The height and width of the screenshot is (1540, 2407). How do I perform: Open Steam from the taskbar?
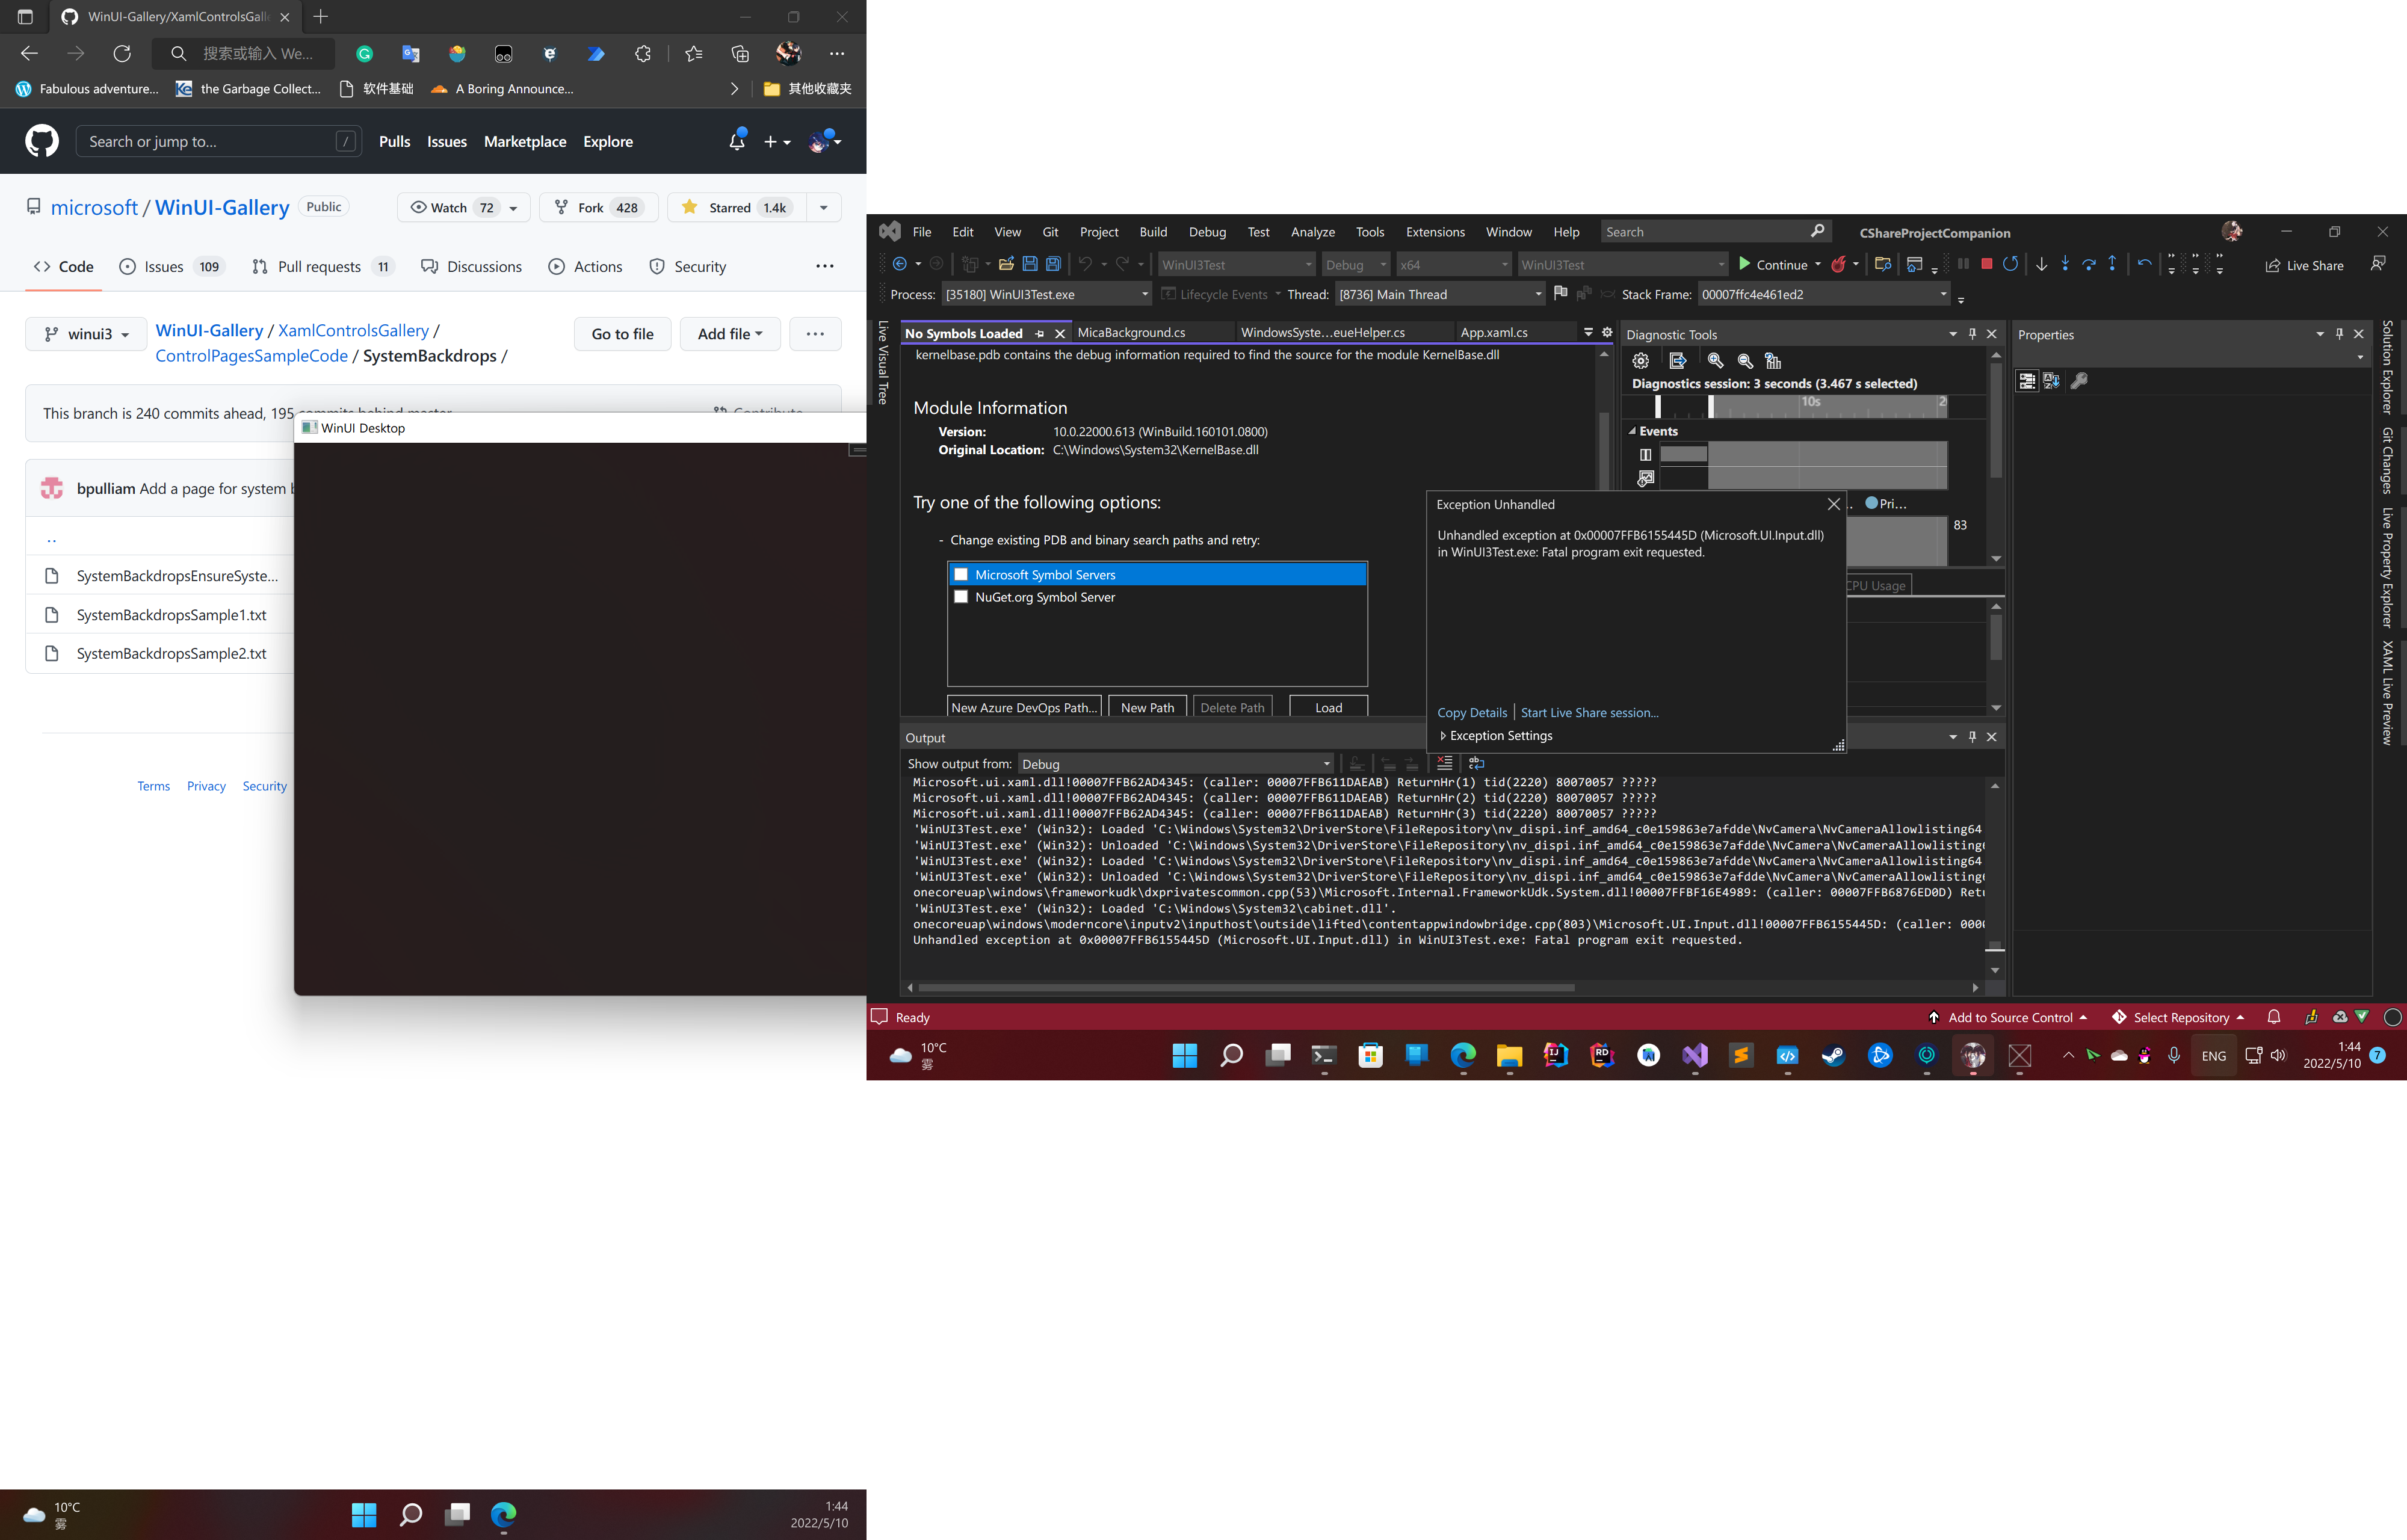point(1834,1055)
